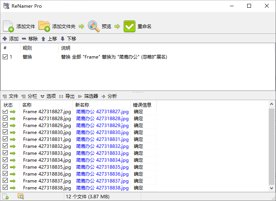Move the rule down with 下移
Screen dimensions: 276x201
[63, 39]
